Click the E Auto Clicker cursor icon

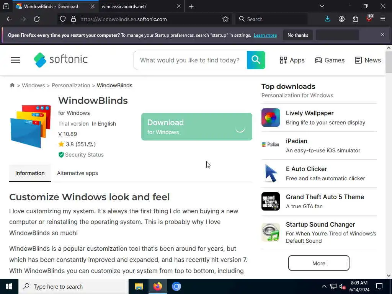tap(271, 173)
